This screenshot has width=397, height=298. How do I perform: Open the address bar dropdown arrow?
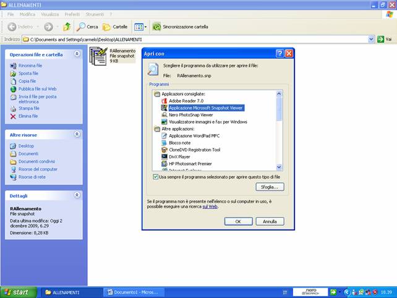371,39
